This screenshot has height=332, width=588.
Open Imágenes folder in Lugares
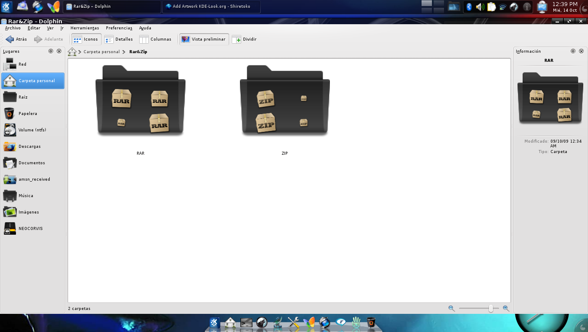point(33,212)
